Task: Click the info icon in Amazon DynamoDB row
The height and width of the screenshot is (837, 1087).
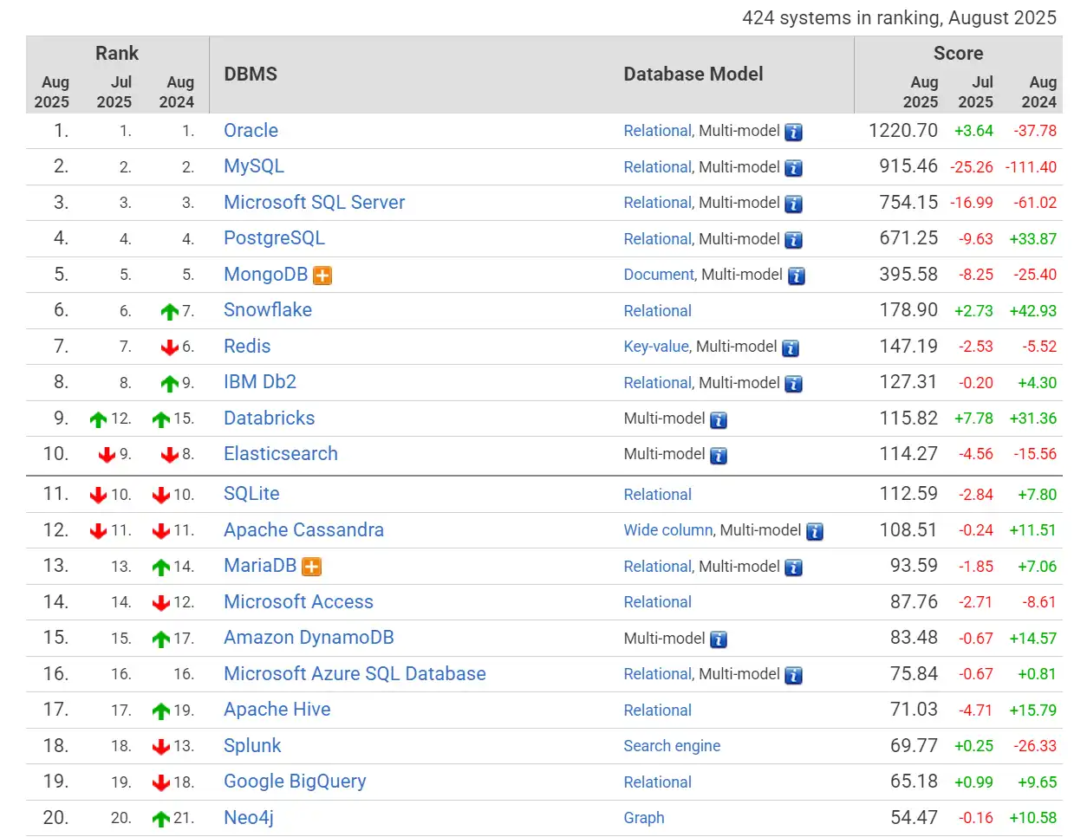Action: click(x=719, y=639)
